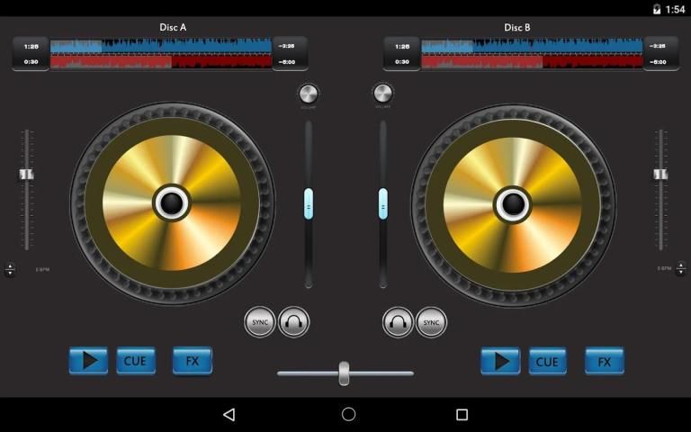This screenshot has height=432, width=691.
Task: Click the crossfader slider handle
Action: tap(344, 373)
